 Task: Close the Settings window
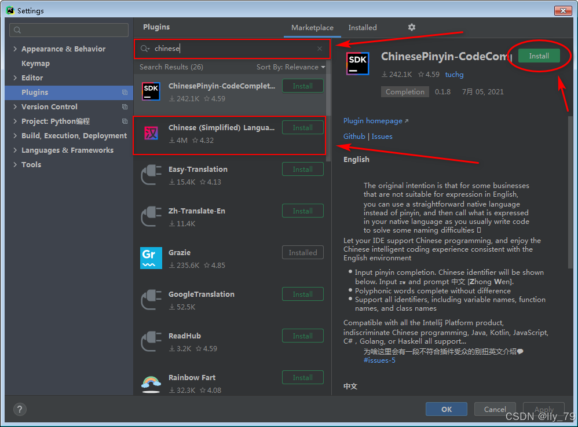(x=563, y=10)
